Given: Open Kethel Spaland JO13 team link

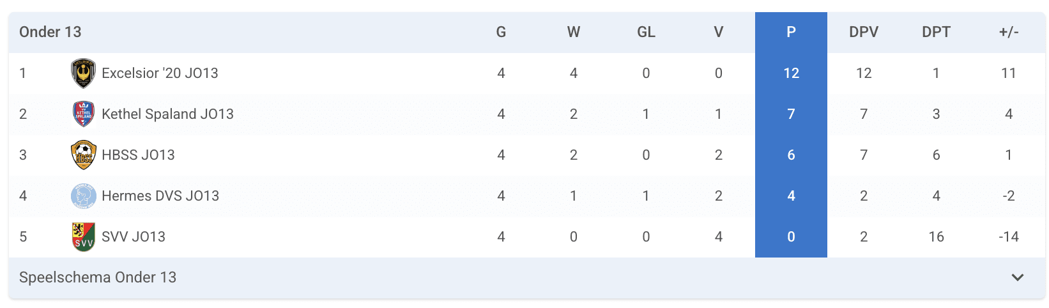Looking at the screenshot, I should (167, 114).
